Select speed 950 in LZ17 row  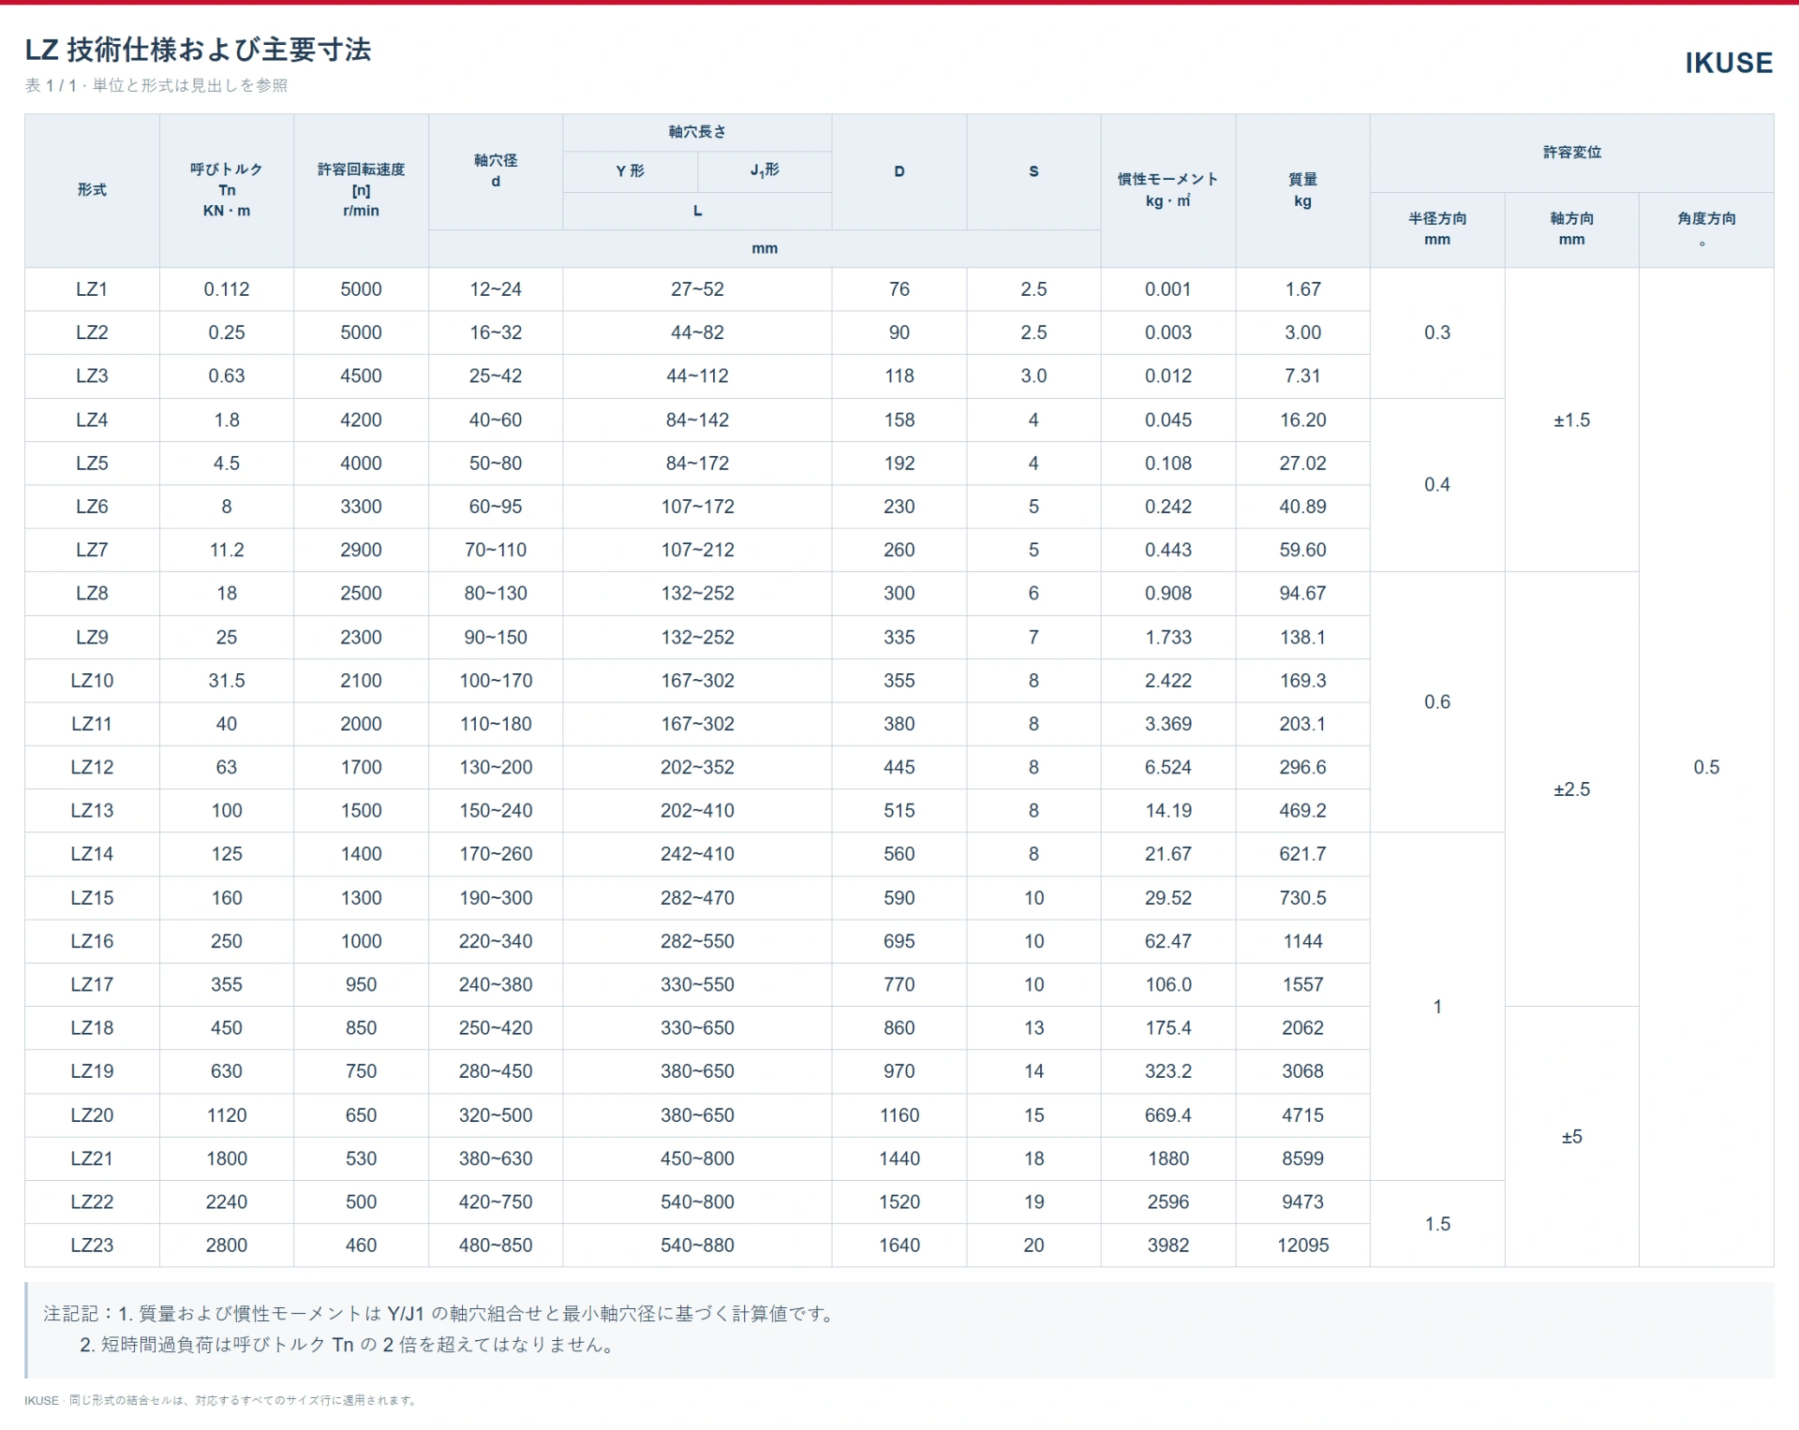click(x=361, y=984)
